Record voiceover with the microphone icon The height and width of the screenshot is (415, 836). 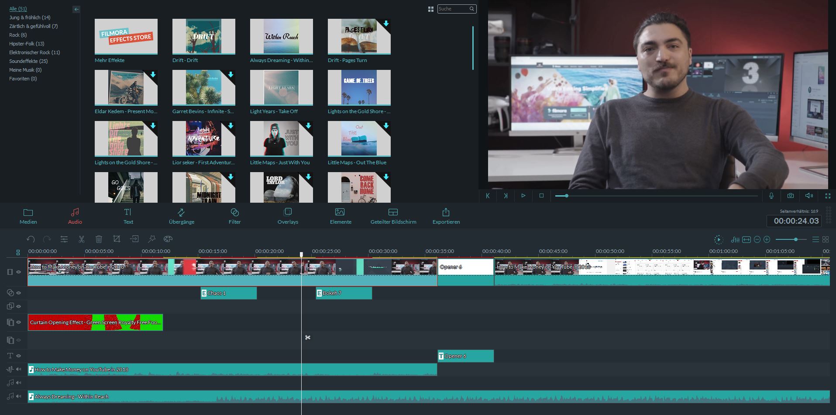tap(771, 196)
